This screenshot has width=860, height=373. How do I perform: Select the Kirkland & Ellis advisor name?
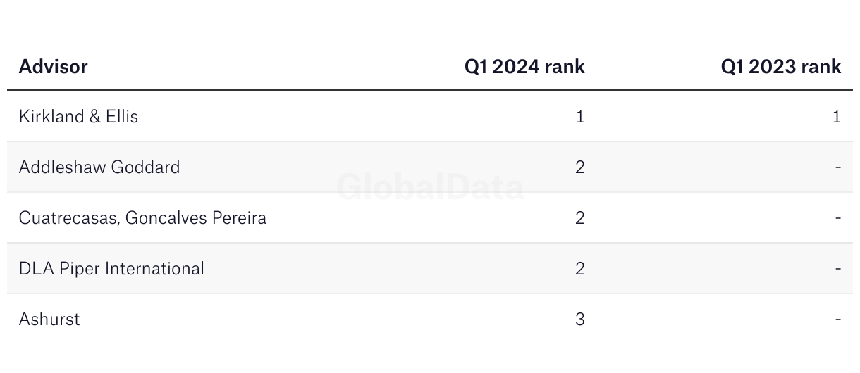[78, 116]
